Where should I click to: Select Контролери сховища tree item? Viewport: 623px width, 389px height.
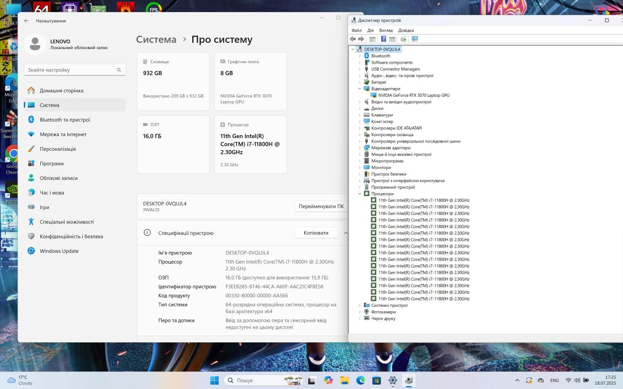pos(392,135)
